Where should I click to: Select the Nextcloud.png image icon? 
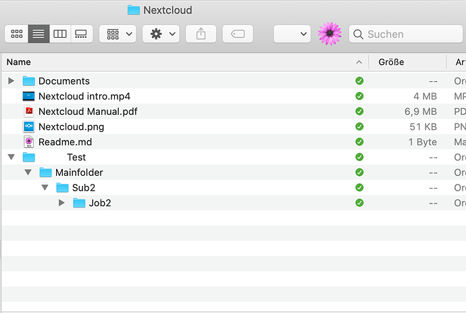(29, 126)
